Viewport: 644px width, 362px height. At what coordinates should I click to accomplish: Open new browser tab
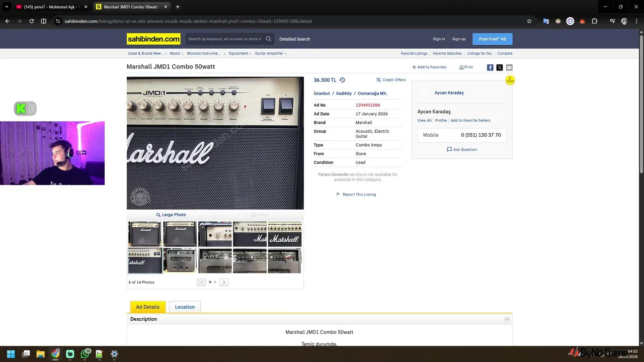[178, 7]
